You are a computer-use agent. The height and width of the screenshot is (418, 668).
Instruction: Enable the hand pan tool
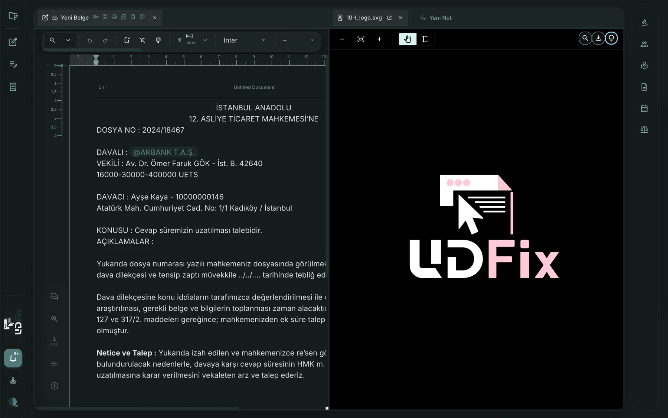tap(407, 39)
